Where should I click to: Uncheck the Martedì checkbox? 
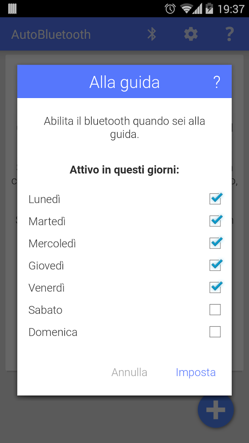click(215, 221)
